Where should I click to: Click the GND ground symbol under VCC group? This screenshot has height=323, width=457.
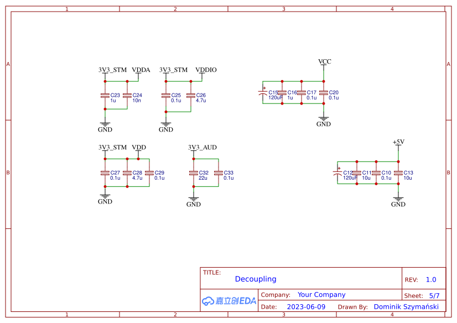pyautogui.click(x=324, y=119)
